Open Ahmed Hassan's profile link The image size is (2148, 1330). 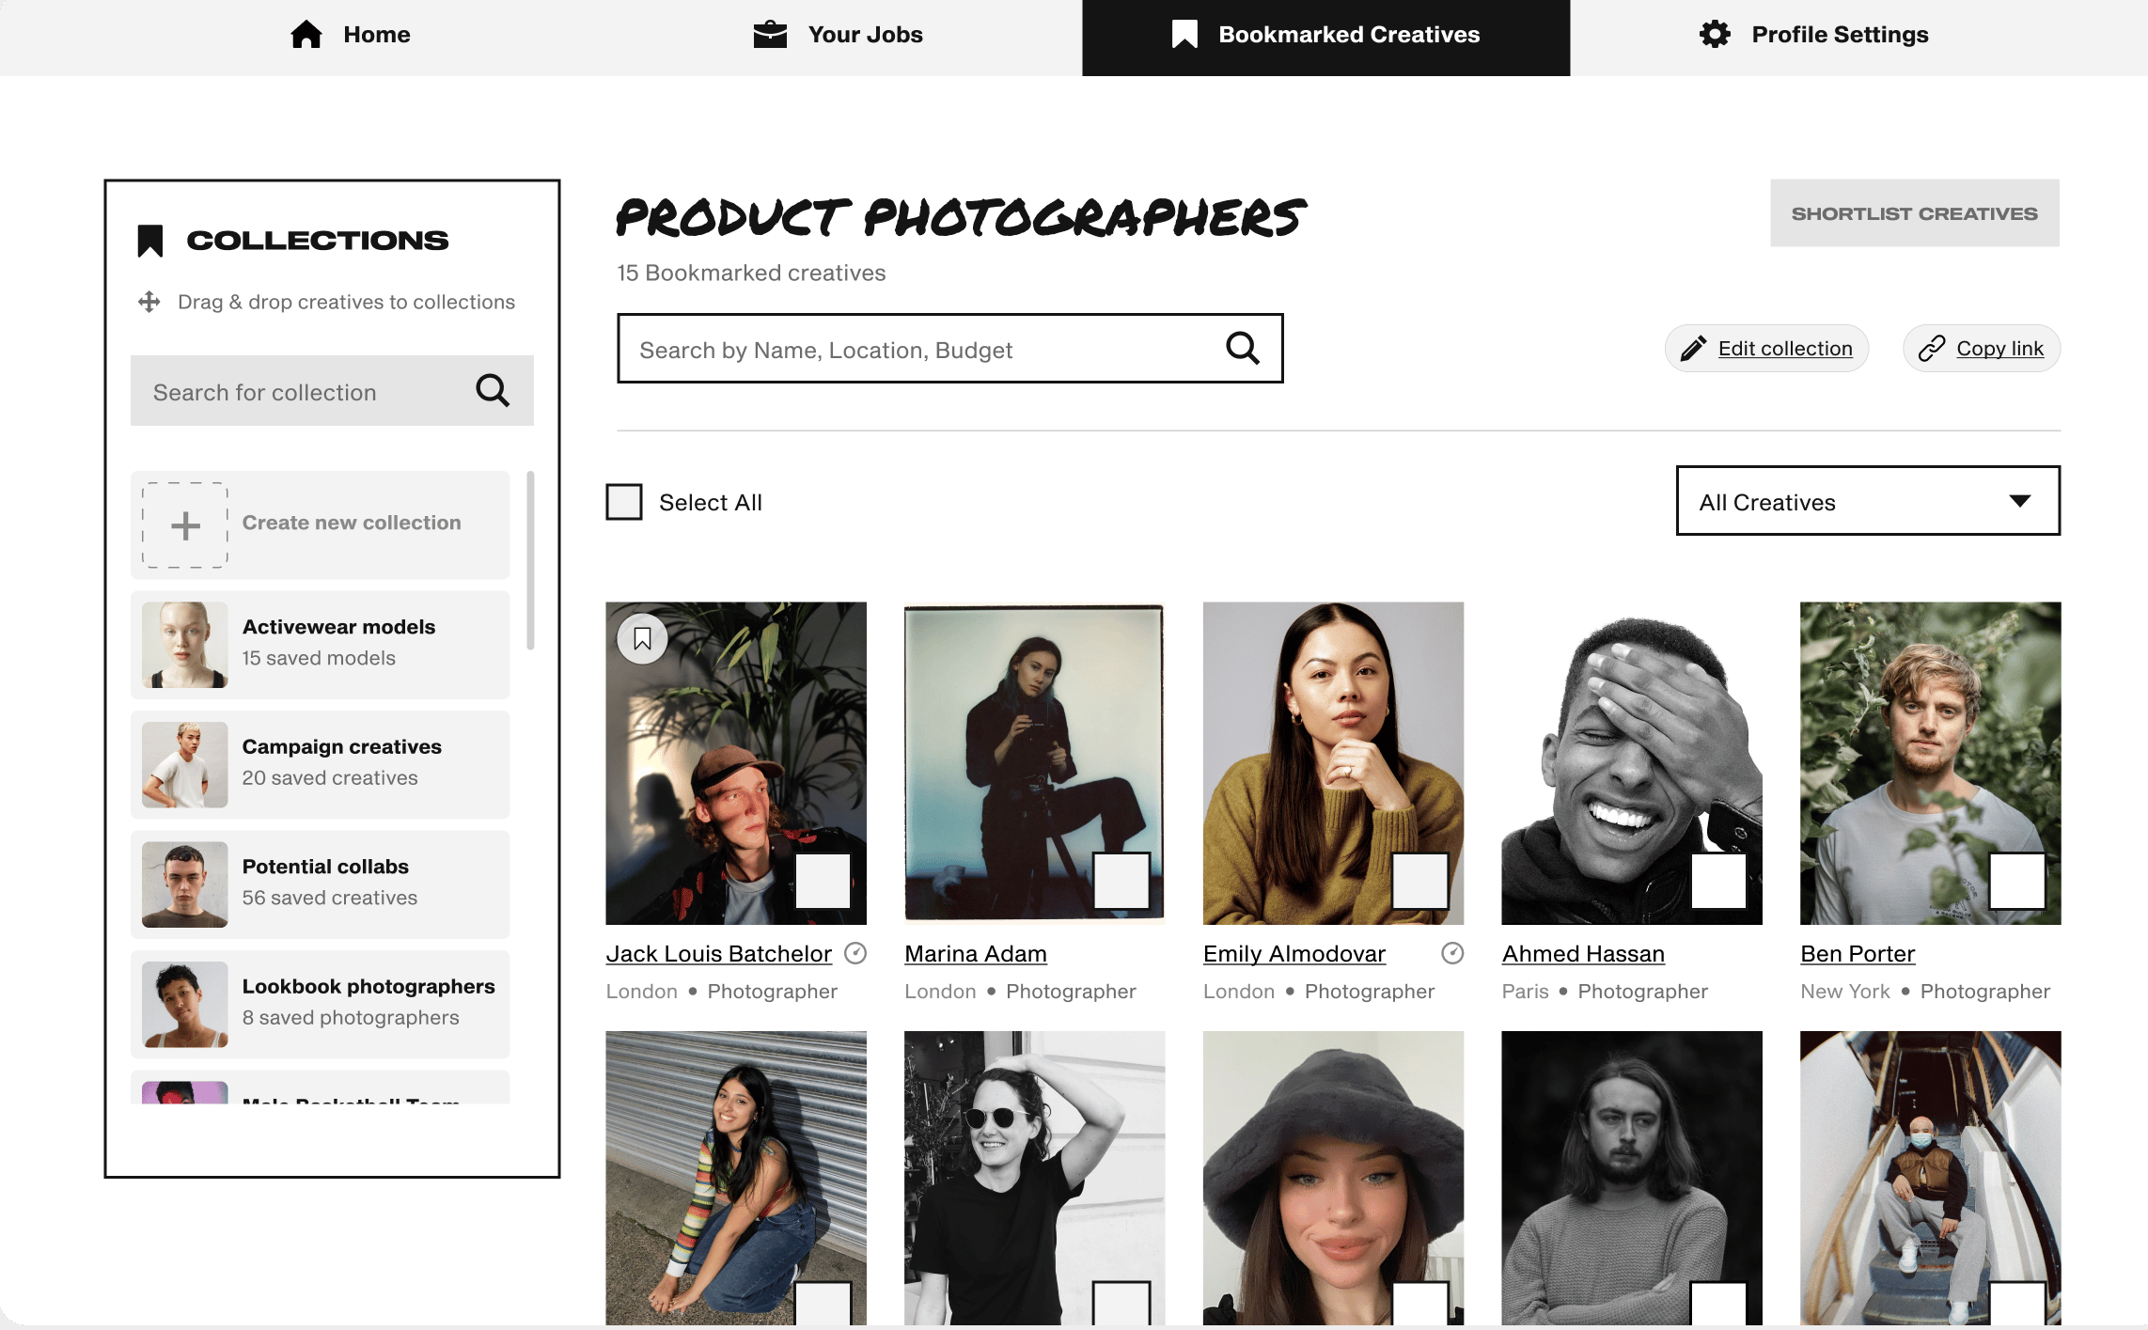click(x=1583, y=954)
